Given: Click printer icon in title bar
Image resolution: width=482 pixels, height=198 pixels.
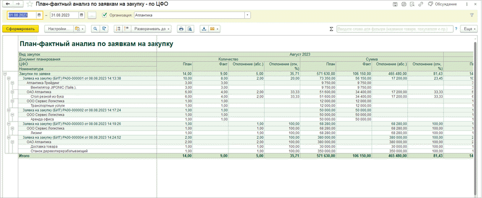Looking at the screenshot, I should pos(404,4).
